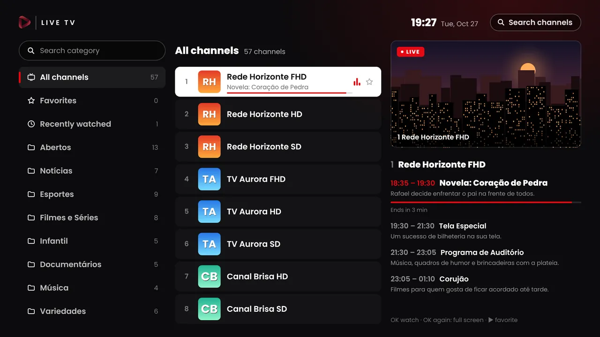Select channel 4 TV Aurora FHD
The height and width of the screenshot is (337, 600).
[x=278, y=179]
